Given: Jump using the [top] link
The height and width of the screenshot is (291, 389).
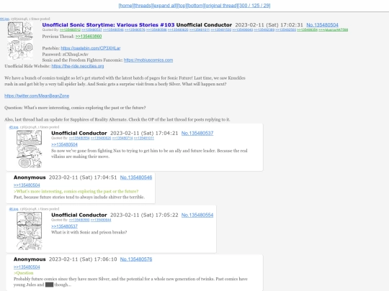Looking at the screenshot, I should (x=182, y=6).
